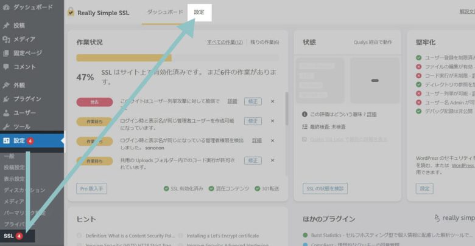
Task: Switch to the ダッシュボード plugin tab
Action: click(x=165, y=12)
